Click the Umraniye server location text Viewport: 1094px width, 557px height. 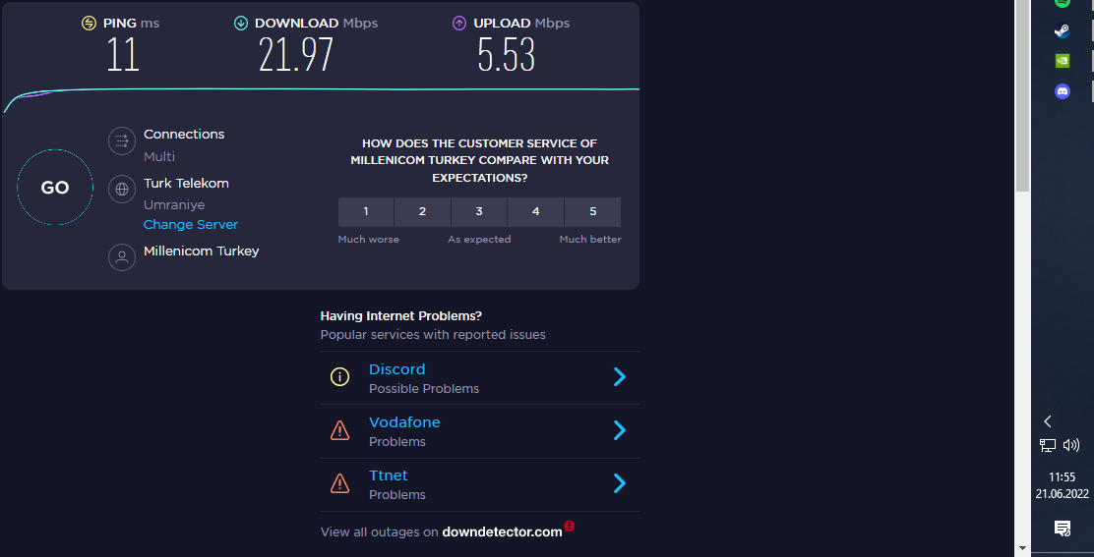tap(174, 204)
